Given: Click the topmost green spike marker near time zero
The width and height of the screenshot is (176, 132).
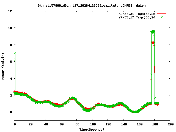Looking at the screenshot, I should [x=15, y=53].
